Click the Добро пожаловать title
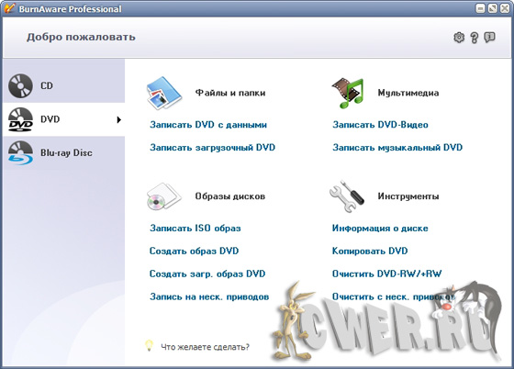The height and width of the screenshot is (369, 514). (x=81, y=37)
